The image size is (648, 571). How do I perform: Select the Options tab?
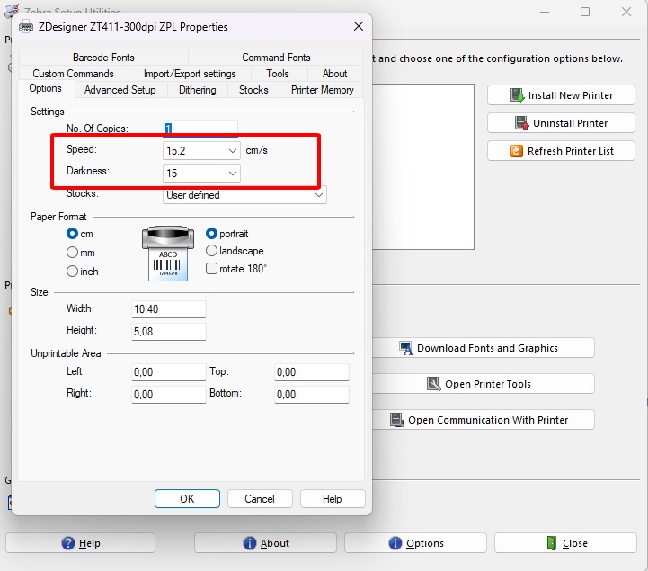coord(46,88)
